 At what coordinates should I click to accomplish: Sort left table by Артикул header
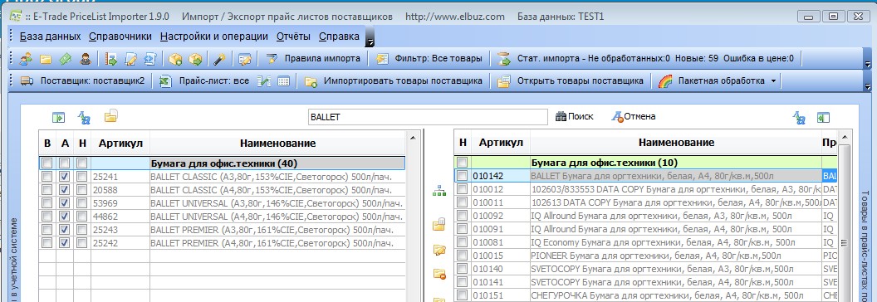120,144
